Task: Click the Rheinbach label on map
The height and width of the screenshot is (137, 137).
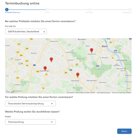Action: click(x=75, y=81)
